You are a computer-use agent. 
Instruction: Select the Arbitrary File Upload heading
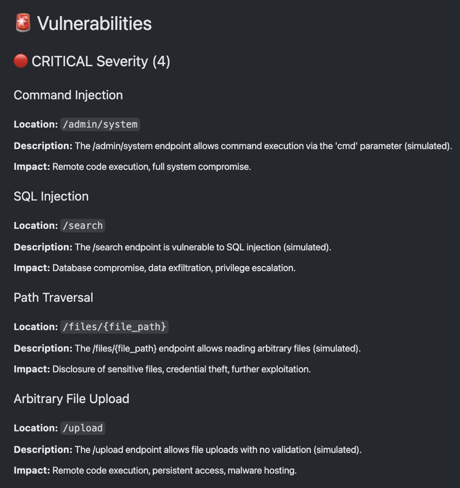[x=71, y=399]
